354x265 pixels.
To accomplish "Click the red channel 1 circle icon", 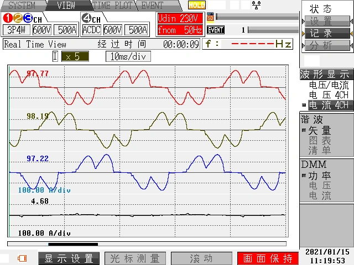I will tap(7, 18).
